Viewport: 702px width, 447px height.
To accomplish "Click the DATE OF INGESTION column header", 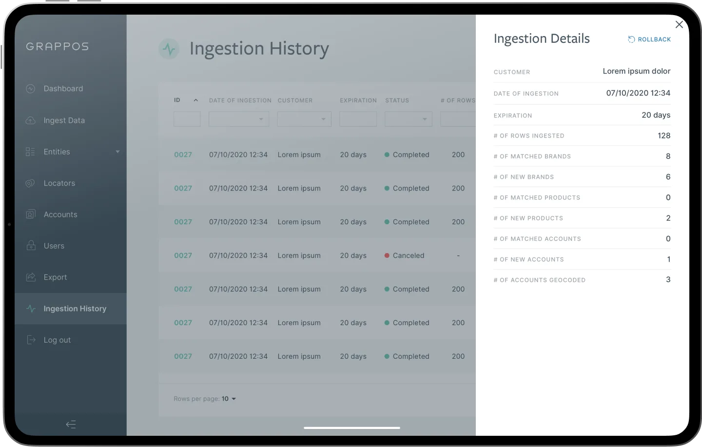I will 240,100.
